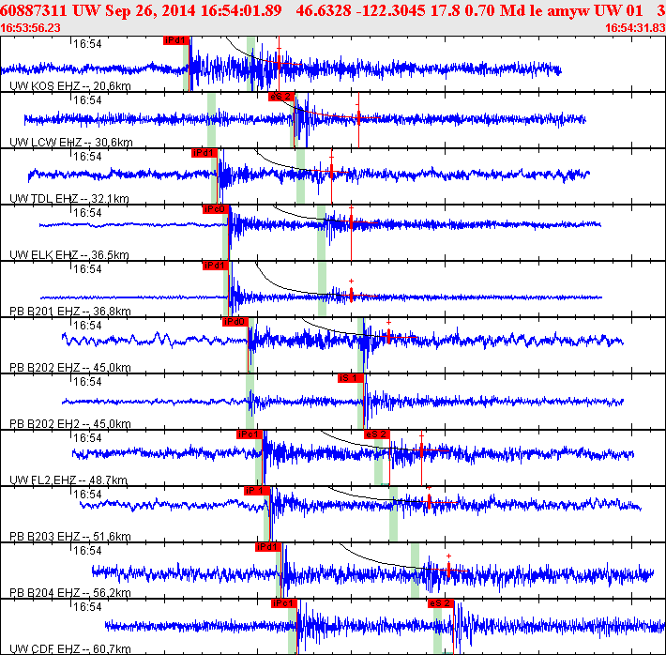Select station label PB B202 EH2 -- 45.0km
Viewport: 666px width, 655px height.
point(70,424)
